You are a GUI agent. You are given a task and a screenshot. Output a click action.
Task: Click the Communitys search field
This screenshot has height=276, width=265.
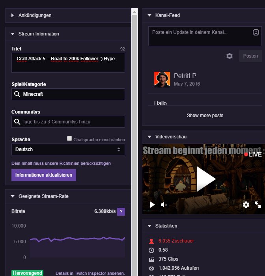68,122
